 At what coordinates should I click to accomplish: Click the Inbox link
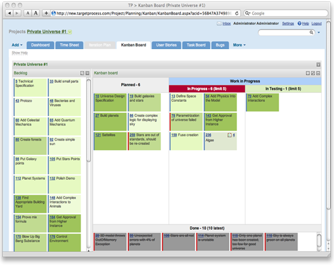click(227, 23)
